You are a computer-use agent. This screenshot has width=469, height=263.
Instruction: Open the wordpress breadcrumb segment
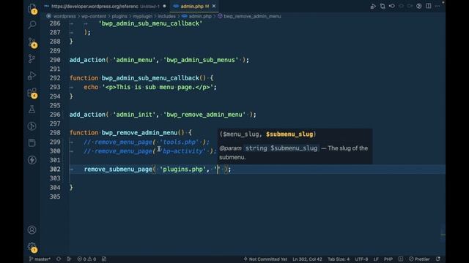(x=64, y=16)
